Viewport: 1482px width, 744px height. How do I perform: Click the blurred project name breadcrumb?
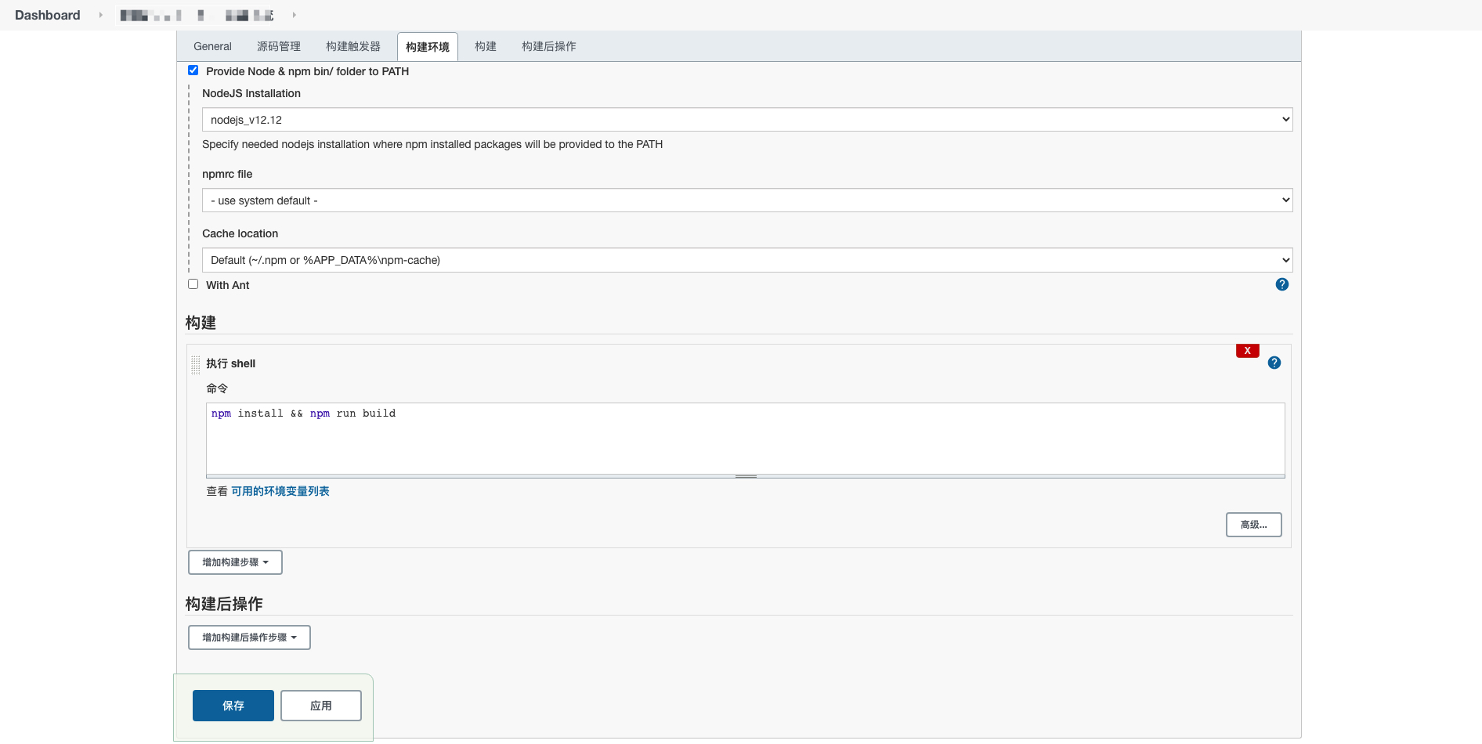pos(197,15)
